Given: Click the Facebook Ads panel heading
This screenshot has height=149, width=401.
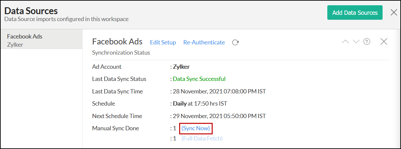Looking at the screenshot, I should [117, 42].
